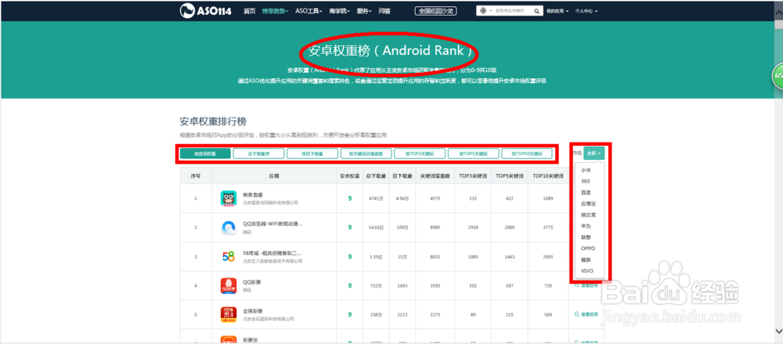Click the 全国巡回沙龙 button
783x344 pixels.
coord(436,10)
